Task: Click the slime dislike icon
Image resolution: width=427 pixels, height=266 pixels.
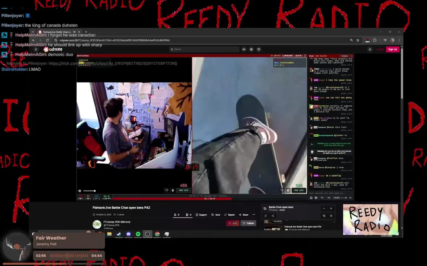Action: (188, 215)
